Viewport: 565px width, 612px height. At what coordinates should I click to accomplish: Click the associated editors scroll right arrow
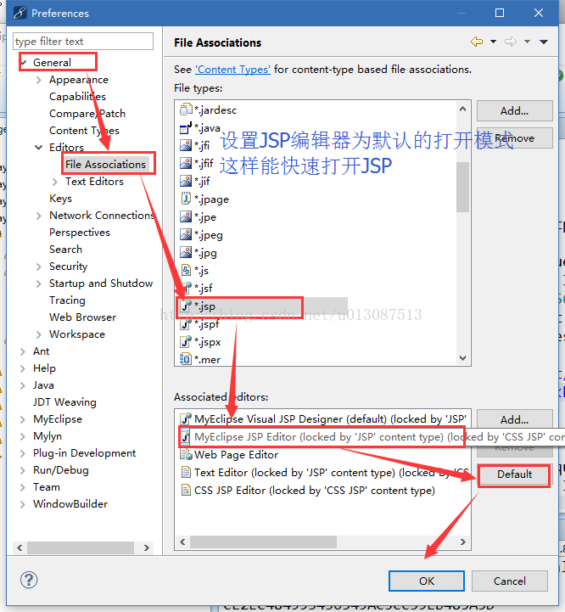[462, 542]
